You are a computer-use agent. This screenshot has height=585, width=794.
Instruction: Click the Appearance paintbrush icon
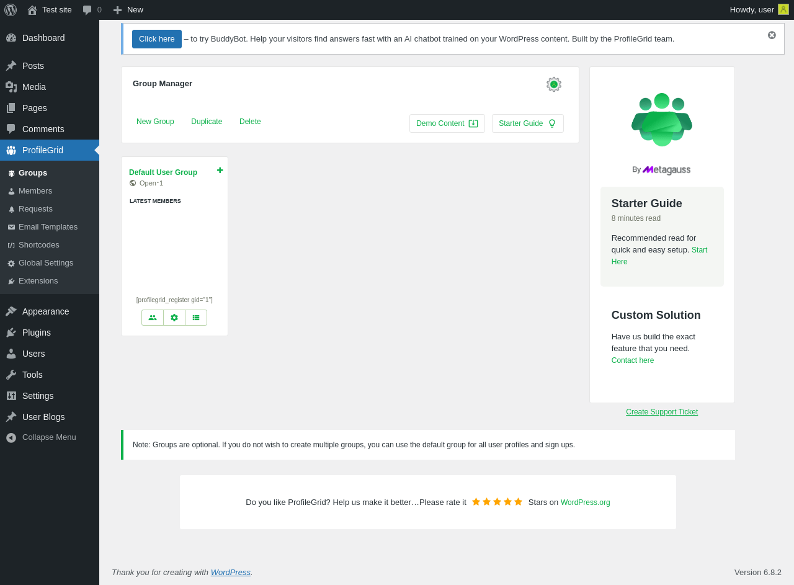pos(11,311)
